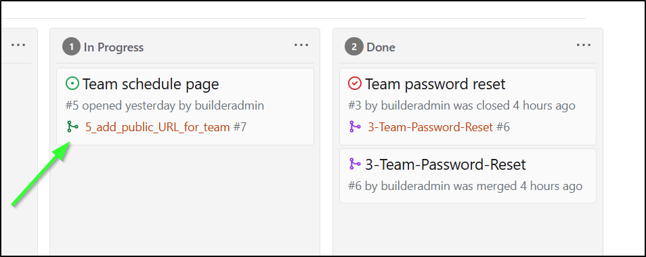This screenshot has width=646, height=257.
Task: Click the In Progress column heading
Action: 114,47
